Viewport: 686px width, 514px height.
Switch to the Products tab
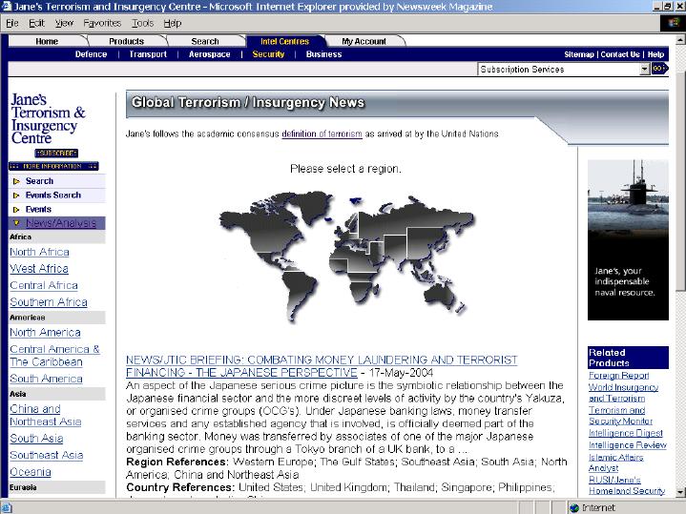pyautogui.click(x=126, y=41)
